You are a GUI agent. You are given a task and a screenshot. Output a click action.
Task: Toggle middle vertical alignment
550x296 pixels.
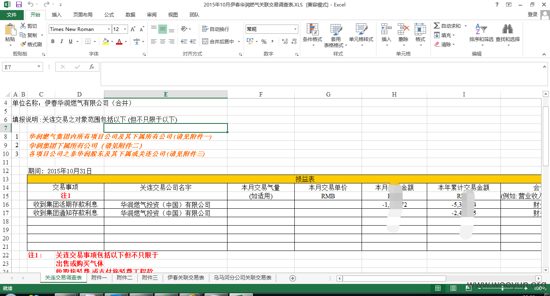163,29
